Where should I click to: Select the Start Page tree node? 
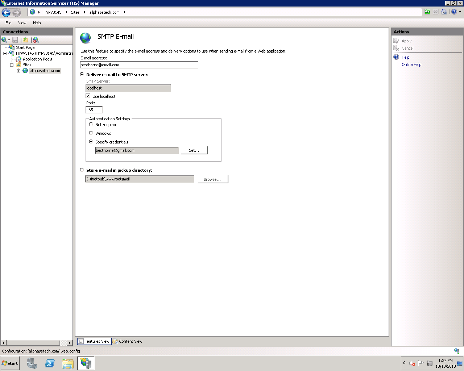pyautogui.click(x=25, y=47)
